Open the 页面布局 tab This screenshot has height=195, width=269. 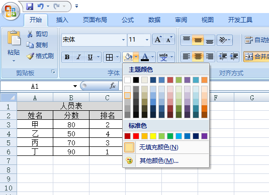pyautogui.click(x=95, y=20)
